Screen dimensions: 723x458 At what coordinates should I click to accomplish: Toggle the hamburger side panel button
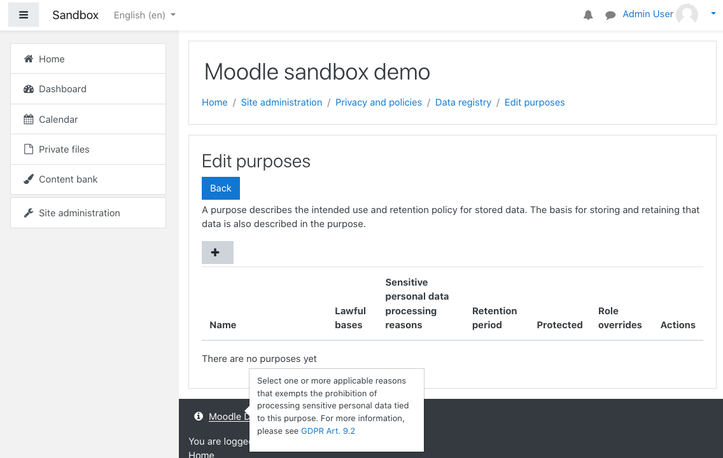click(24, 15)
